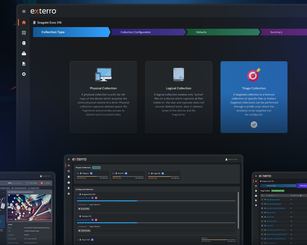Run the CSAM Profile button under Toshiba V73
Image resolution: width=307 pixels, height=245 pixels.
pos(84,231)
